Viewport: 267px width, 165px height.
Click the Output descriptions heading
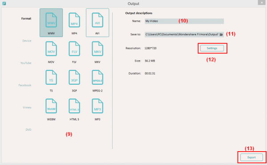point(139,13)
